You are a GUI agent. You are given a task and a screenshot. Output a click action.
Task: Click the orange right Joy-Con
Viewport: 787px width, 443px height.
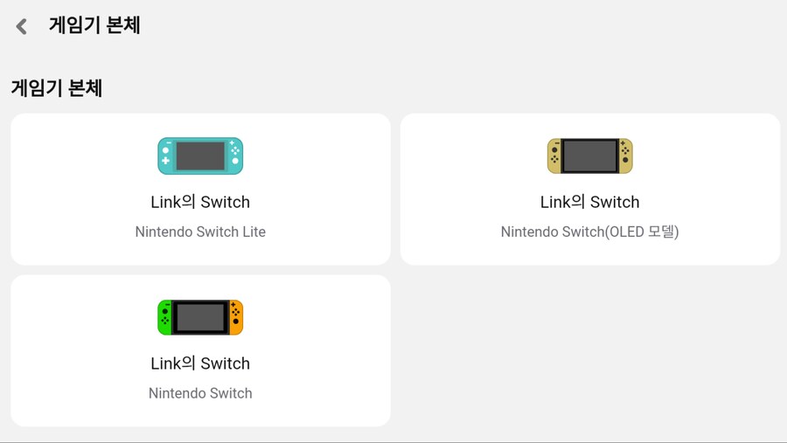(x=236, y=318)
